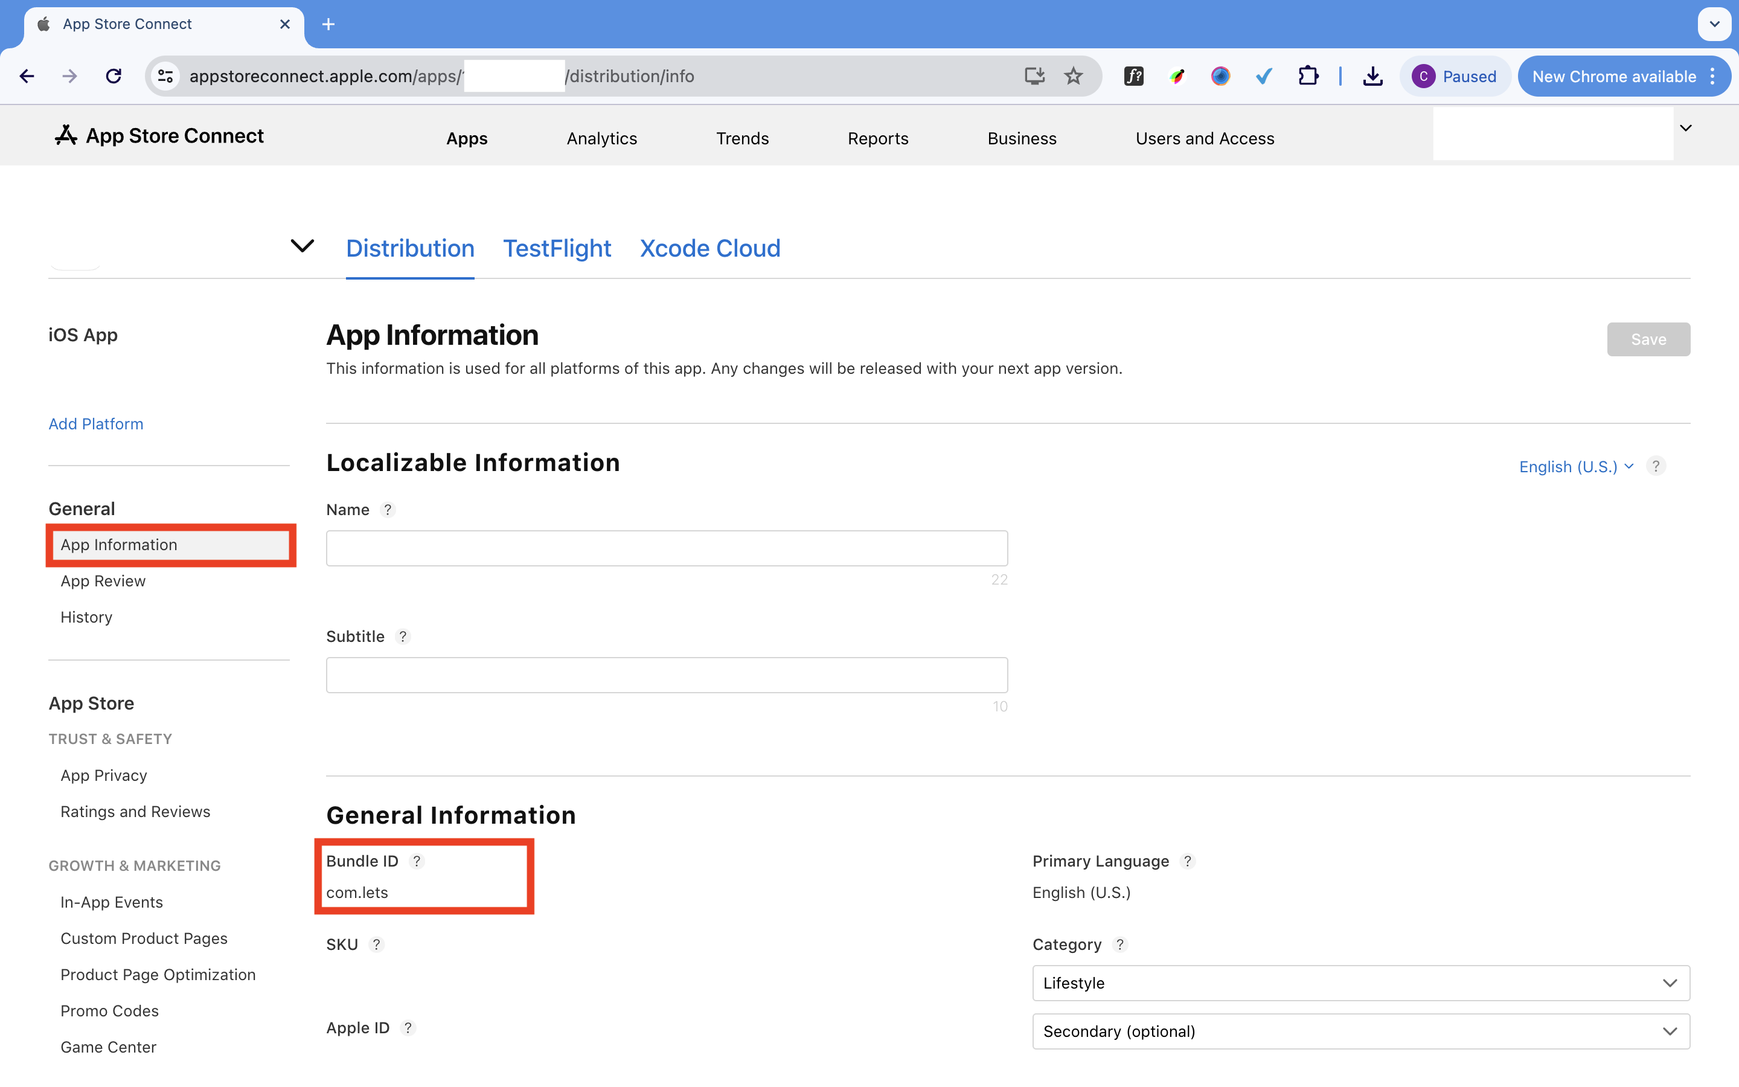Open Game Center in sidebar
The width and height of the screenshot is (1739, 1087).
click(109, 1048)
